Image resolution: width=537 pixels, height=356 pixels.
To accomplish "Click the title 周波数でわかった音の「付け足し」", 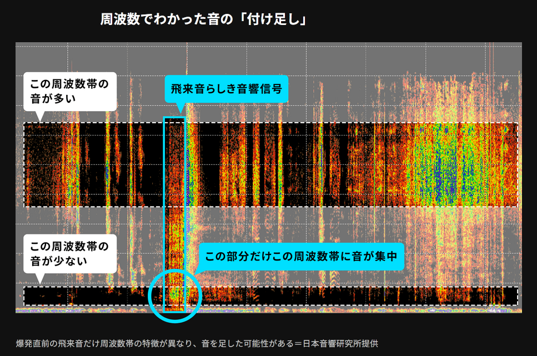I will click(x=204, y=19).
